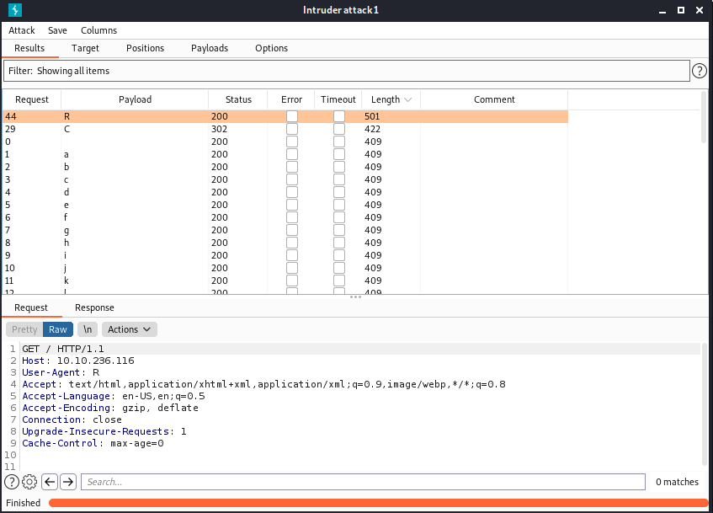The image size is (713, 513).
Task: Click the Filter: Showing all items bar
Action: (x=347, y=71)
